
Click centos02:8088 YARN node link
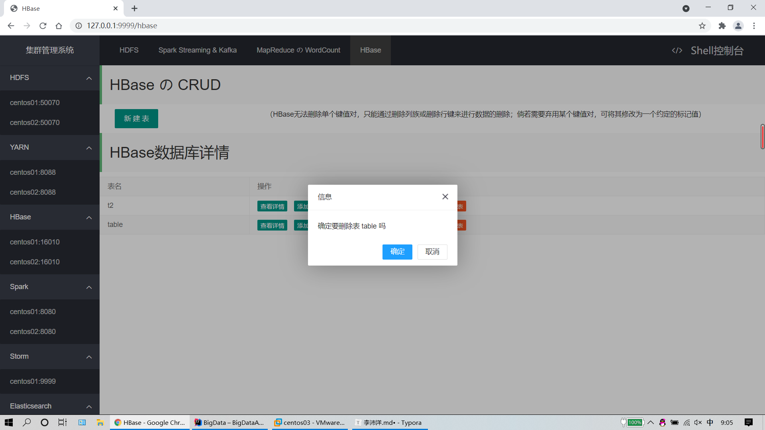[x=33, y=192]
